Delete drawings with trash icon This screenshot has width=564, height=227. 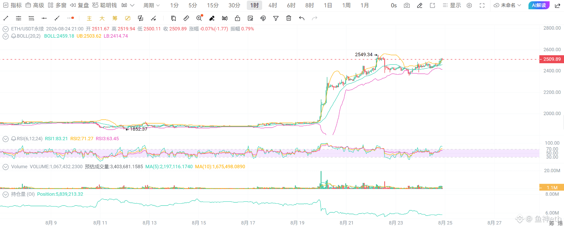[x=289, y=18]
